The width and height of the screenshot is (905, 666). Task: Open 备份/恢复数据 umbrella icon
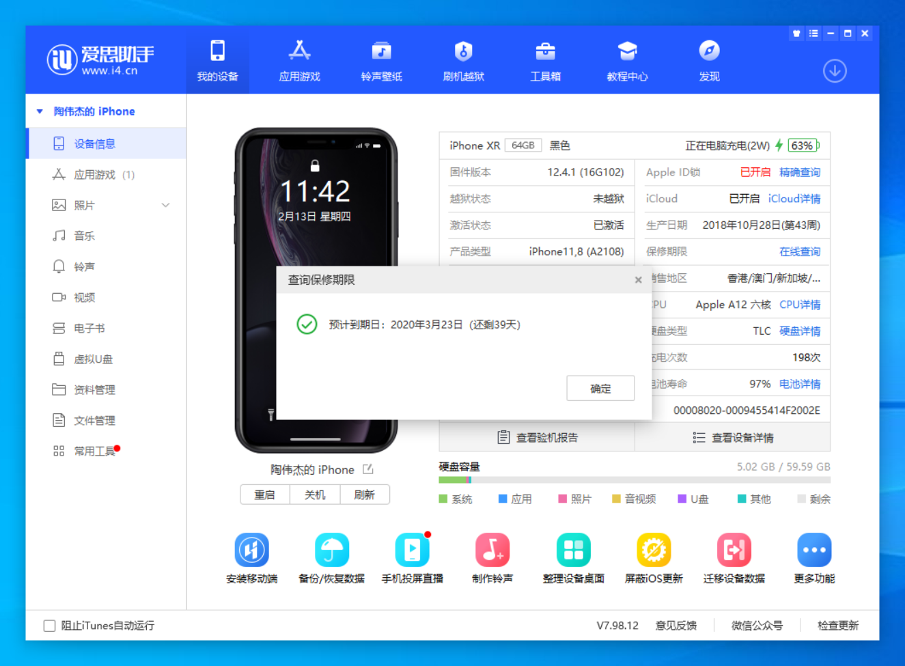click(x=332, y=550)
